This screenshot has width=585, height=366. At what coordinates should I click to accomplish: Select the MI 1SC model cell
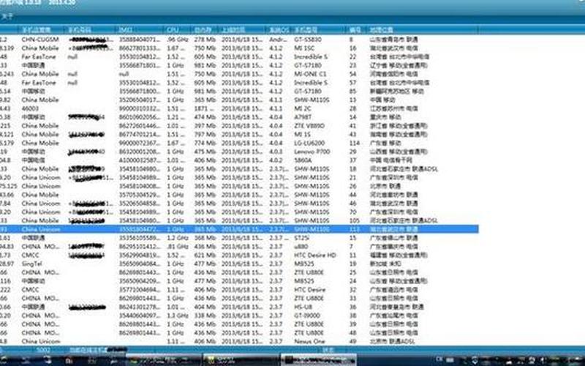point(304,48)
